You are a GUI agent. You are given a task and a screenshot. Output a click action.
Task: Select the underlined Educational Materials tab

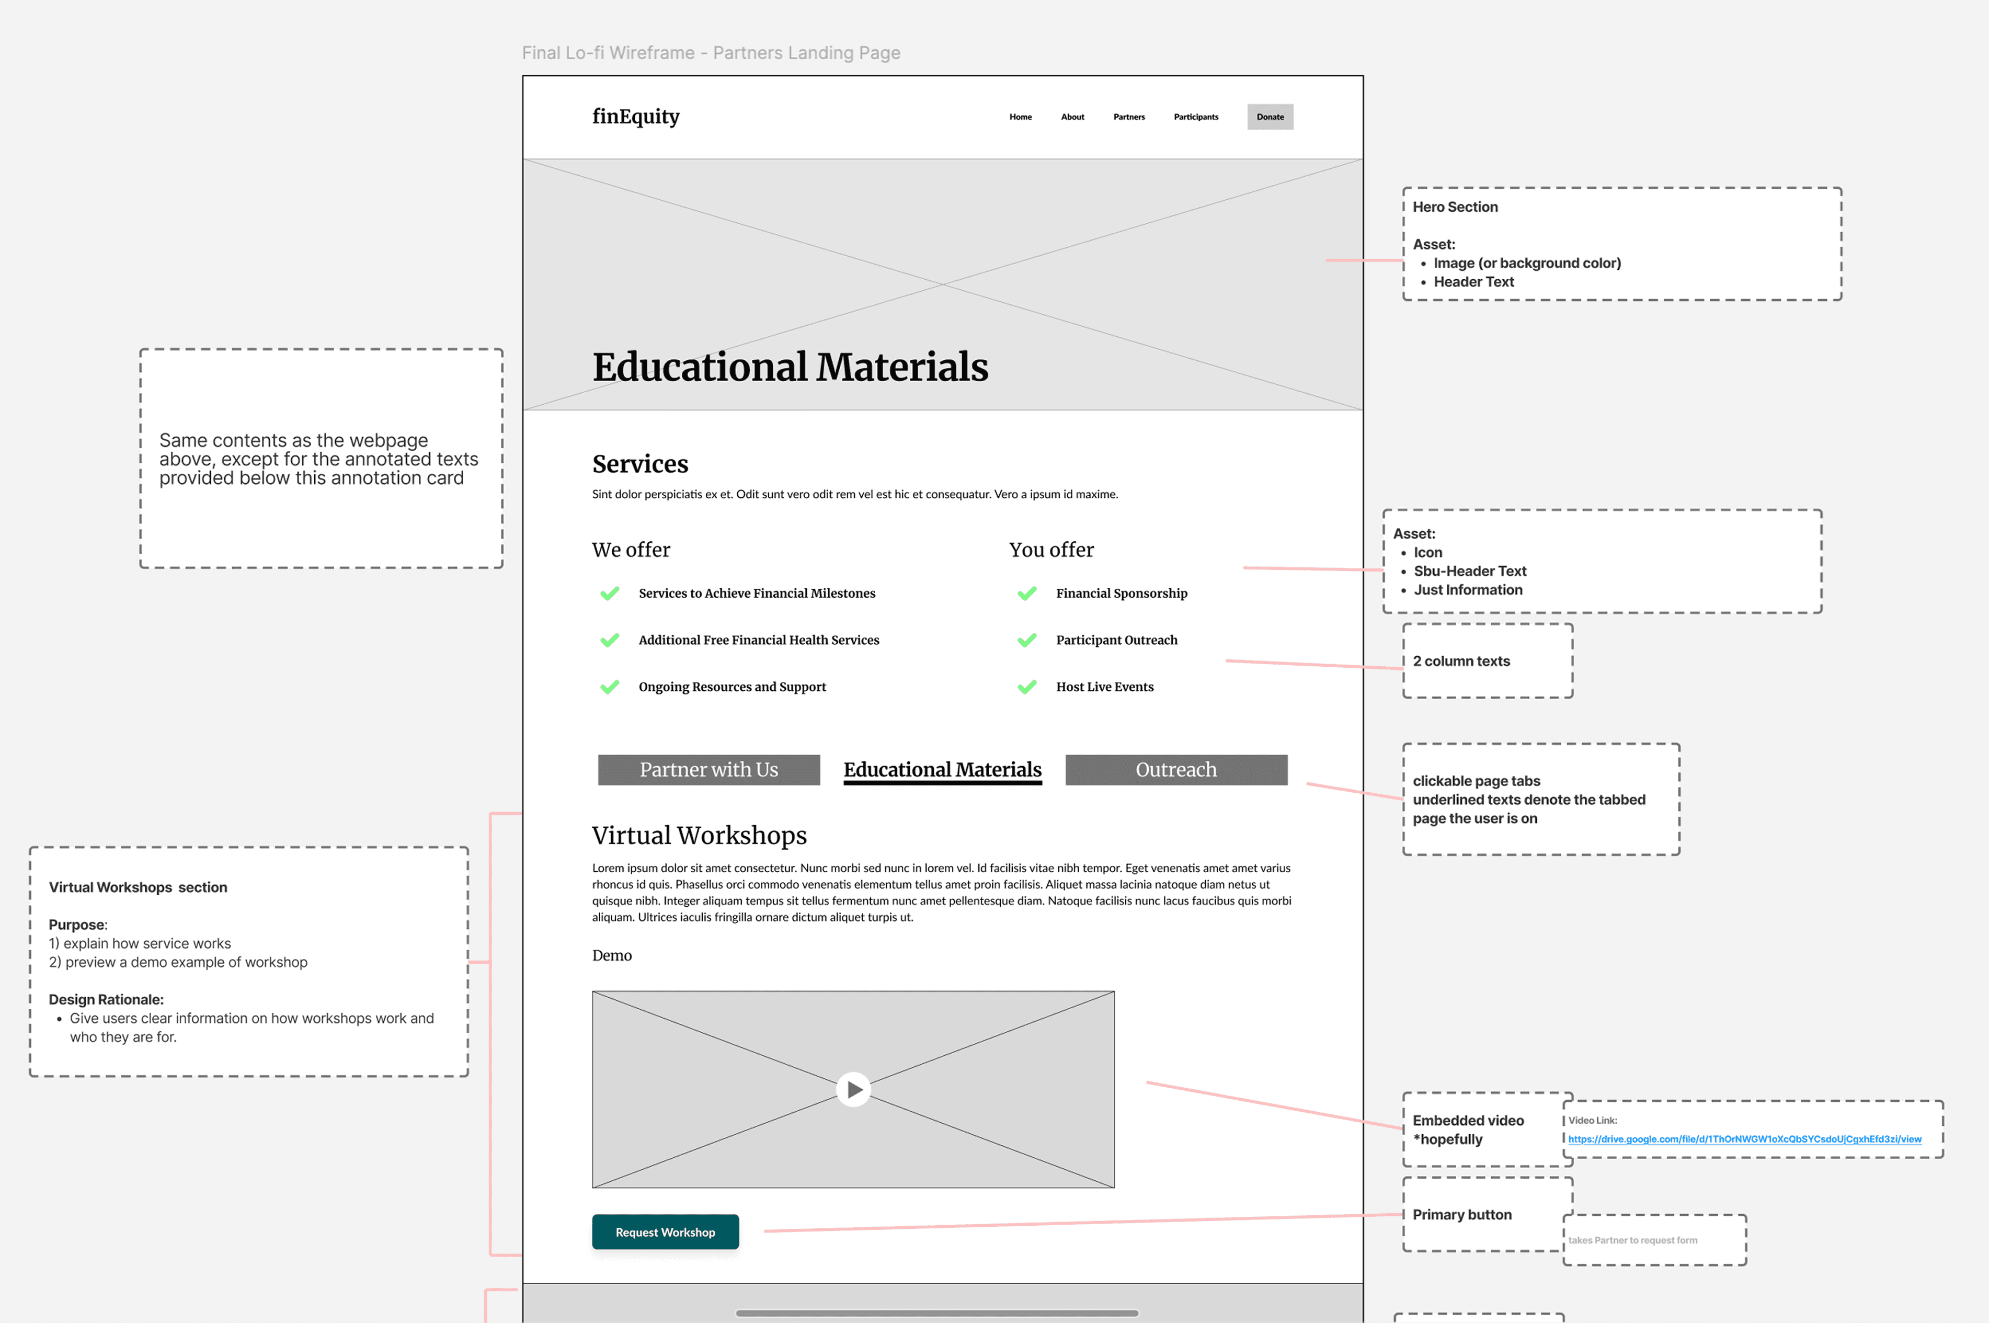pyautogui.click(x=942, y=770)
